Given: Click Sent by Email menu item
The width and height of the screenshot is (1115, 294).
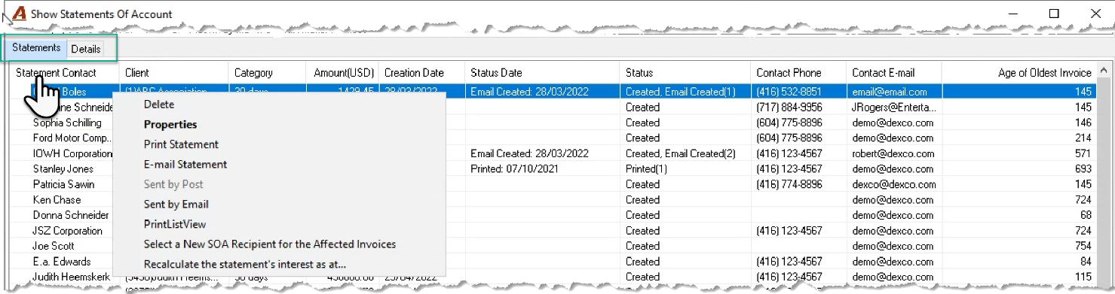Looking at the screenshot, I should (x=176, y=204).
